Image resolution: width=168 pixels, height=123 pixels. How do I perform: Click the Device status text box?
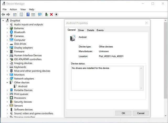click(107, 78)
